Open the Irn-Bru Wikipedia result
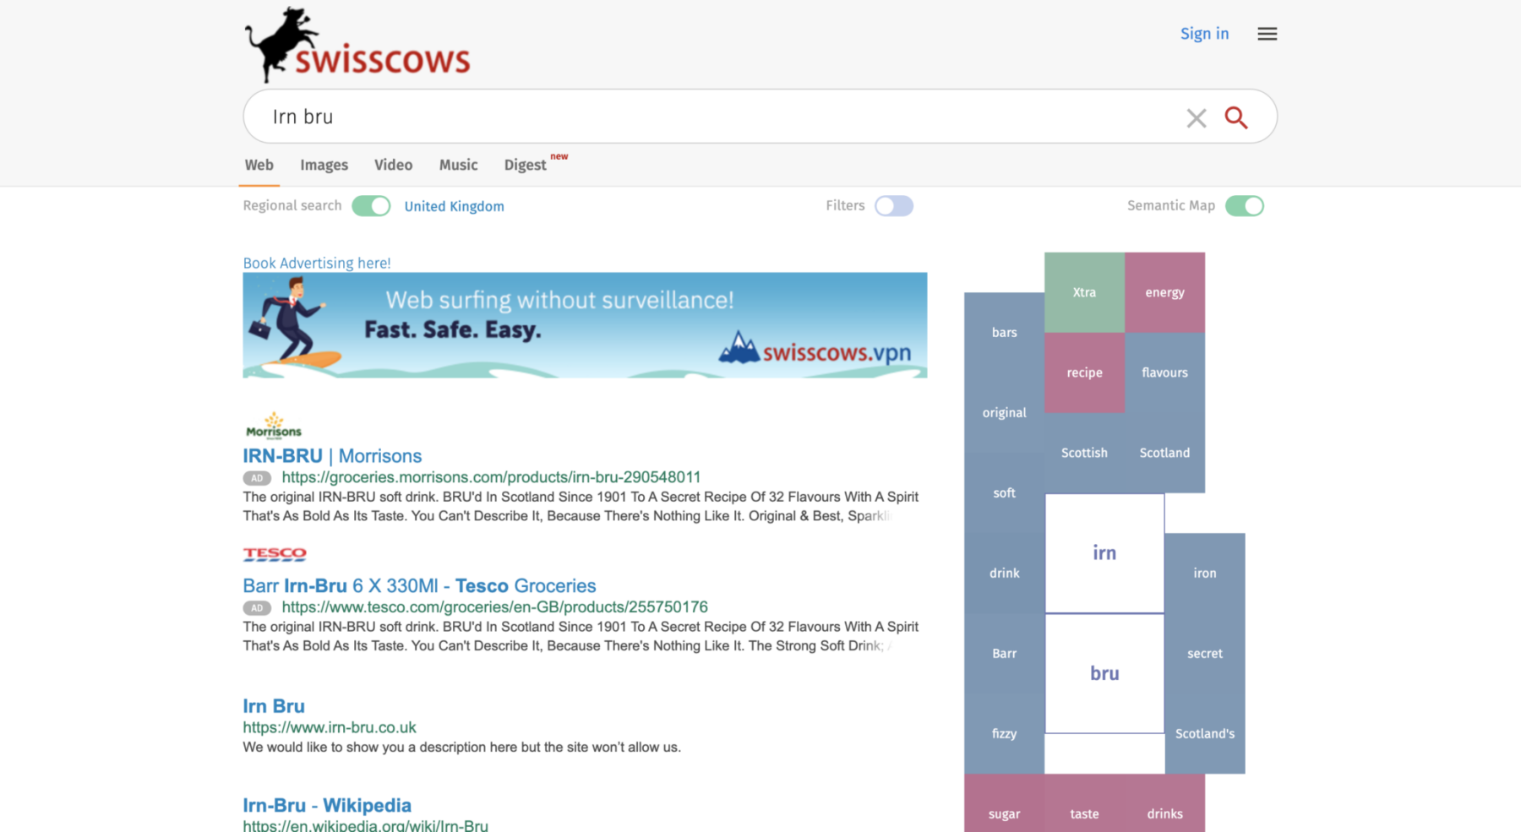Viewport: 1521px width, 832px height. point(327,806)
